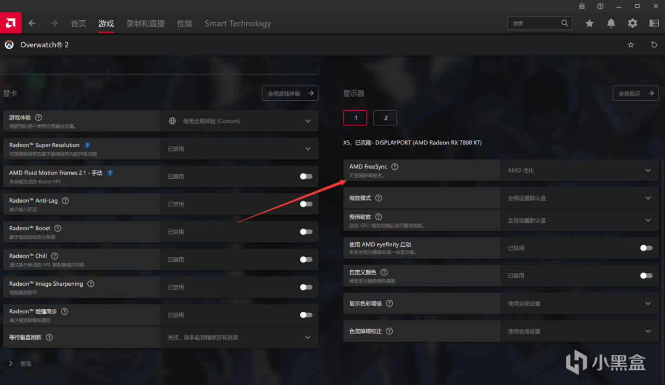Open 缩放模式 dropdown

coord(580,198)
